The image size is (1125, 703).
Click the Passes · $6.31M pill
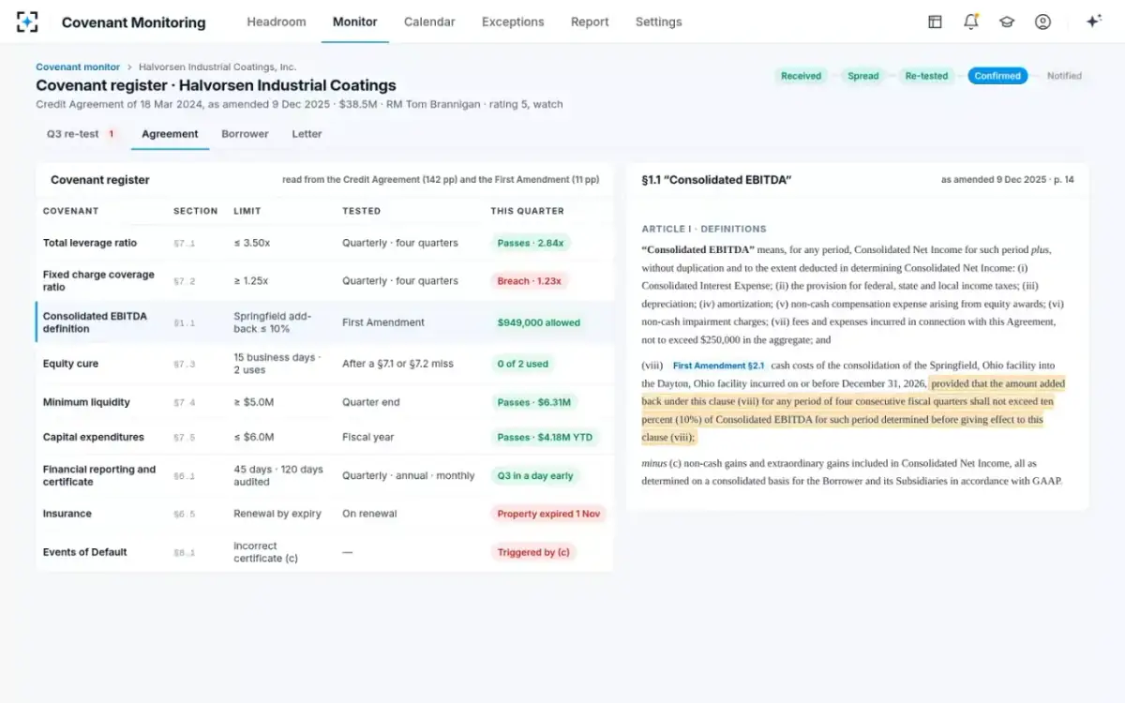(533, 402)
